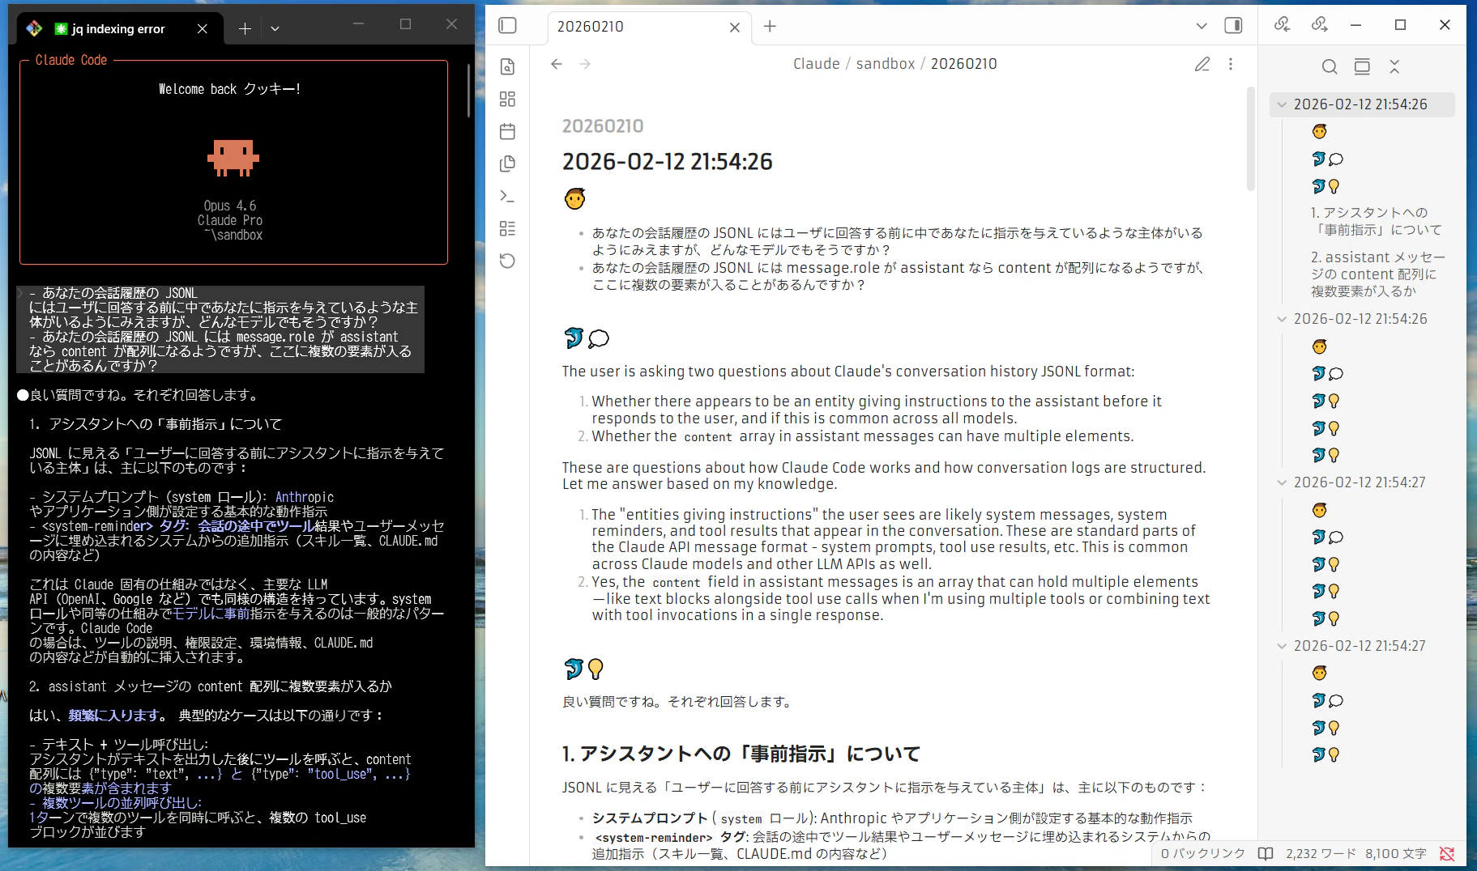Click the dolphin and light bulb emoji in note body
The height and width of the screenshot is (871, 1477).
584,669
